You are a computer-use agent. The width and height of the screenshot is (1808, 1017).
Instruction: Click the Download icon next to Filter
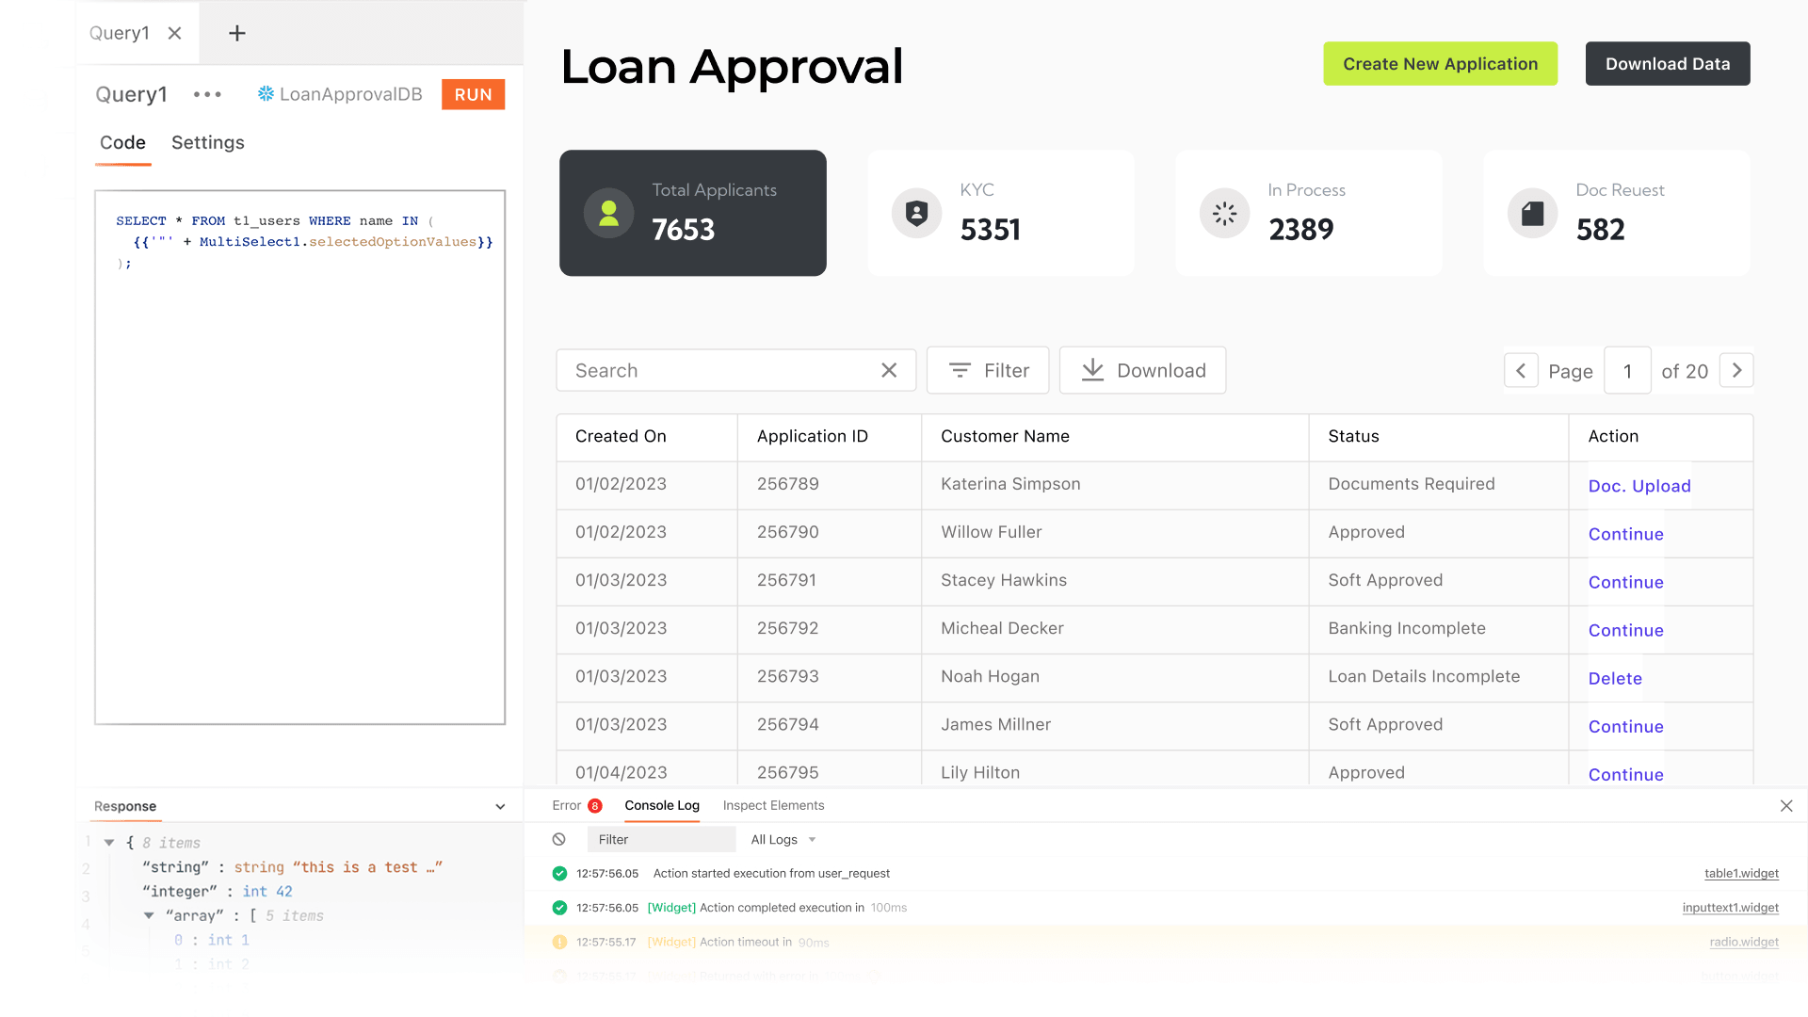point(1092,370)
